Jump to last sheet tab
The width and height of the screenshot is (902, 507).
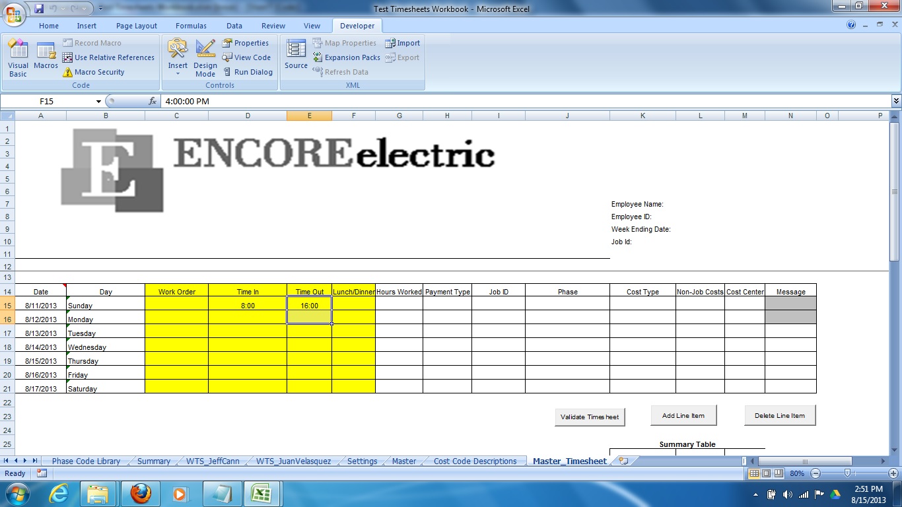tap(34, 461)
